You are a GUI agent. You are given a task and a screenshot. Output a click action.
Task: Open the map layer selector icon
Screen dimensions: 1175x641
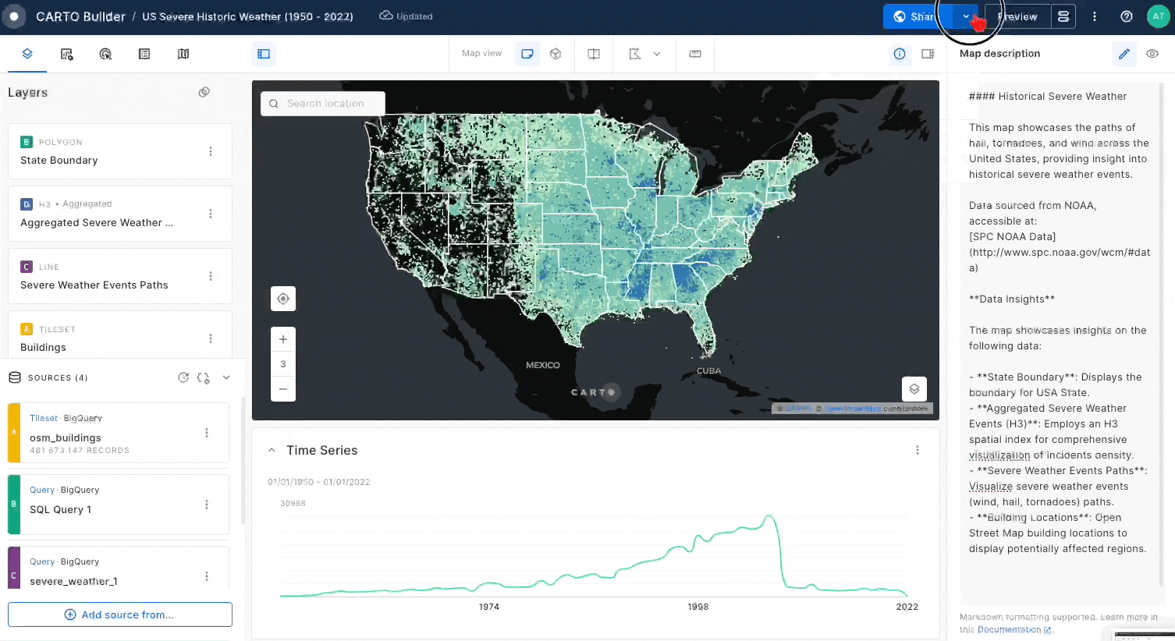[914, 388]
